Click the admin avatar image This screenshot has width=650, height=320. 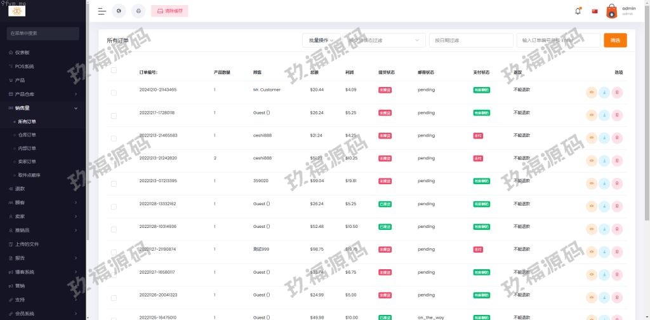(x=611, y=11)
